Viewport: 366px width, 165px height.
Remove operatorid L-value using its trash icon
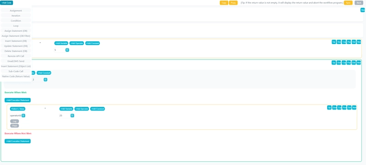pos(23,115)
